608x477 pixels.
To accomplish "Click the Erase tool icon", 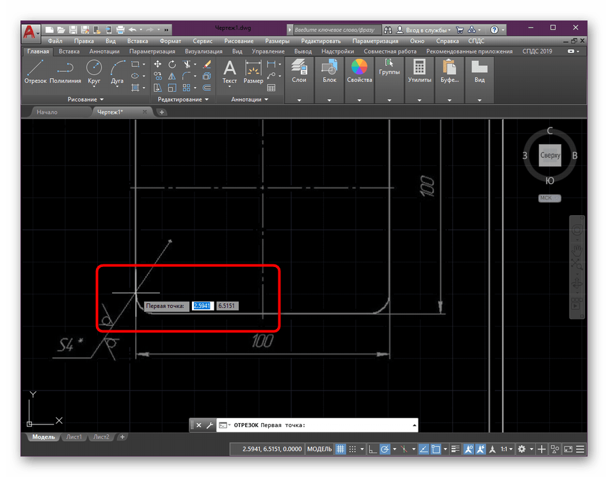I will click(x=207, y=64).
